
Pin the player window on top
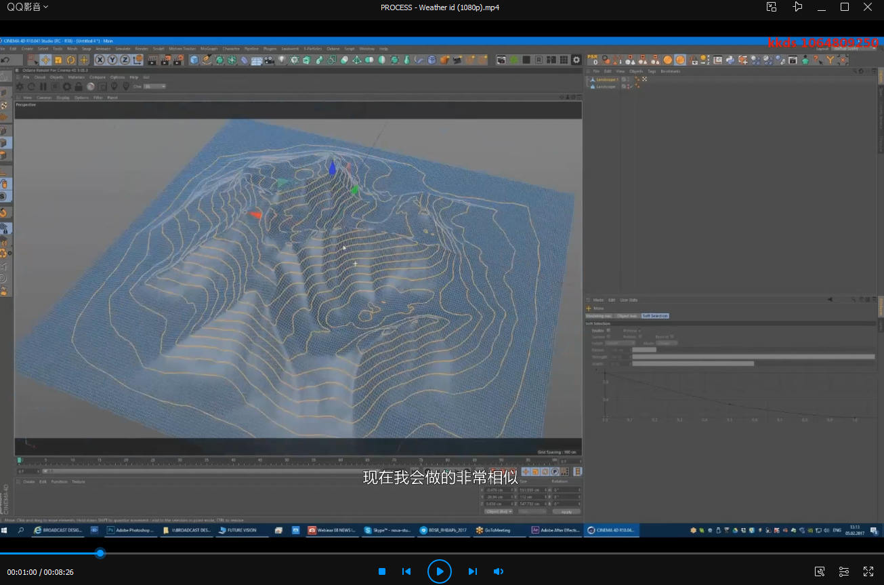(797, 7)
